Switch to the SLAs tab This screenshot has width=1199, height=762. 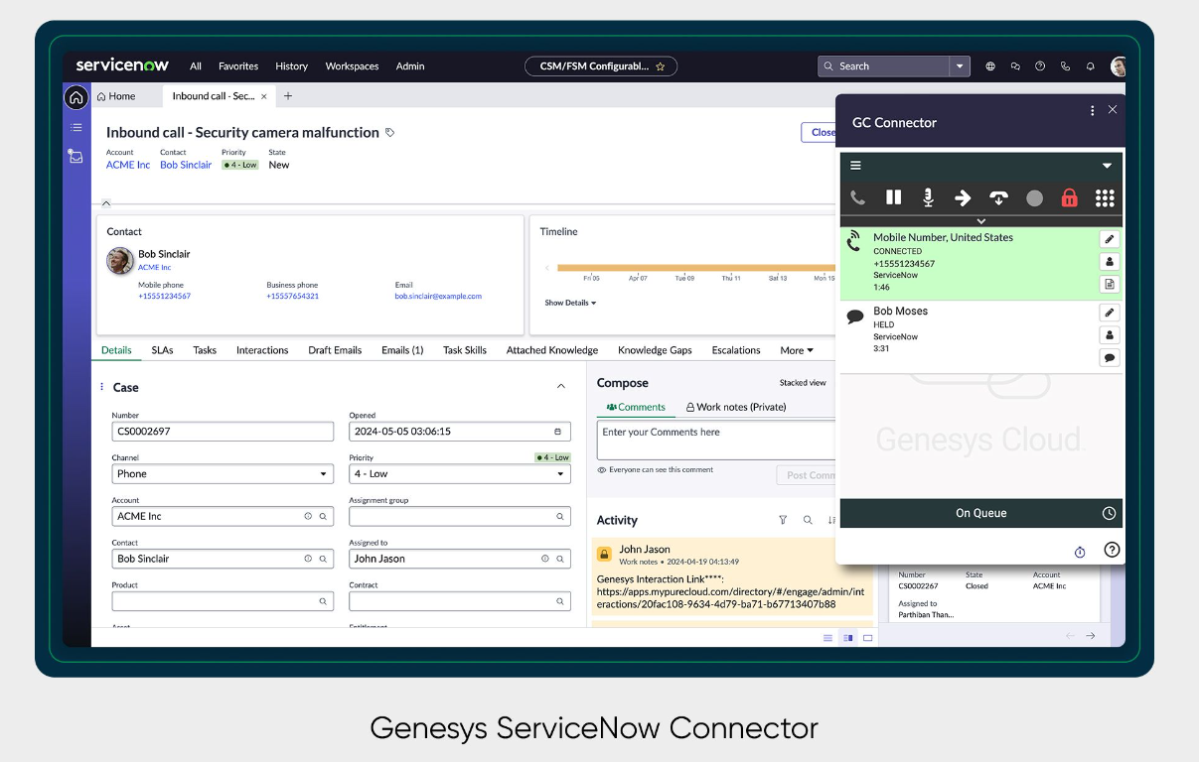pos(162,350)
